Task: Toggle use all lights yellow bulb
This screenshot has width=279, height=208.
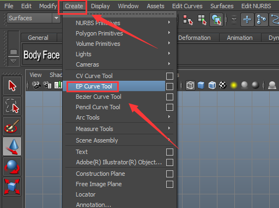Action: (x=234, y=85)
